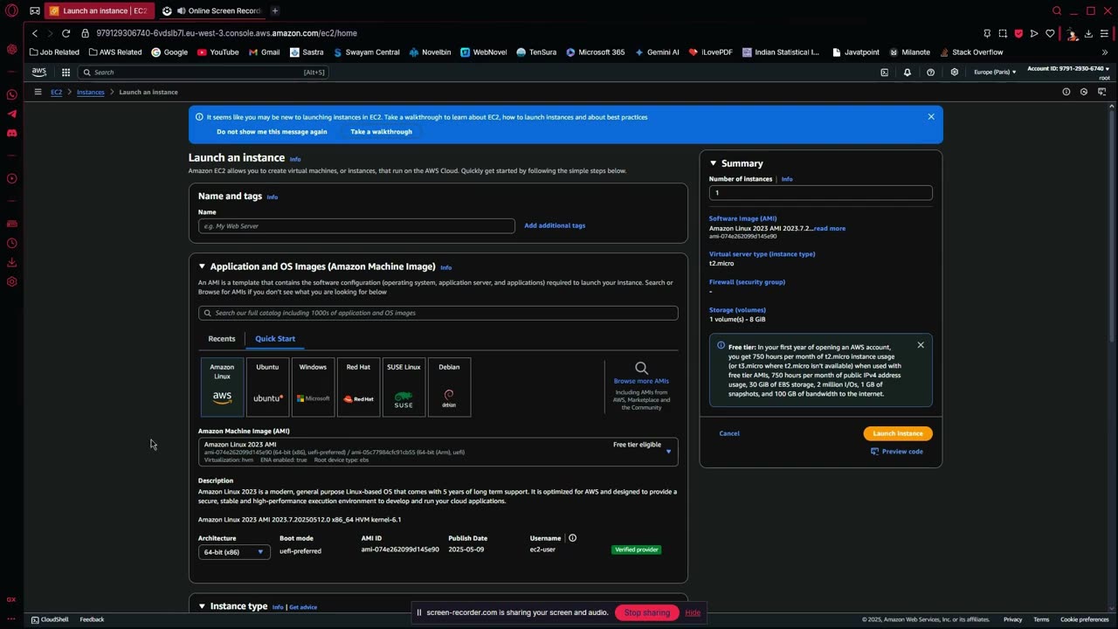
Task: Click Software Image (AMI) summary link
Action: (x=742, y=218)
